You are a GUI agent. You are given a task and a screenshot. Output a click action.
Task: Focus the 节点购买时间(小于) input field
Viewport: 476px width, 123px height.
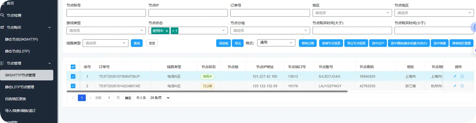(434, 30)
